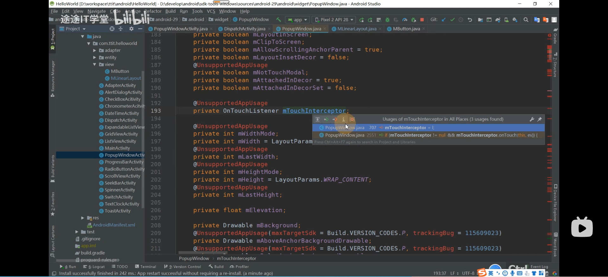Click the Search Everywhere magnifier icon
Image resolution: width=608 pixels, height=277 pixels.
click(x=526, y=20)
